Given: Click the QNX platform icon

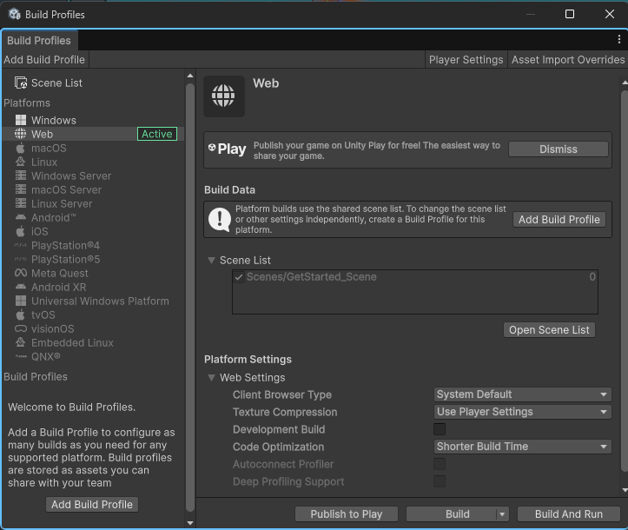Looking at the screenshot, I should pyautogui.click(x=21, y=356).
